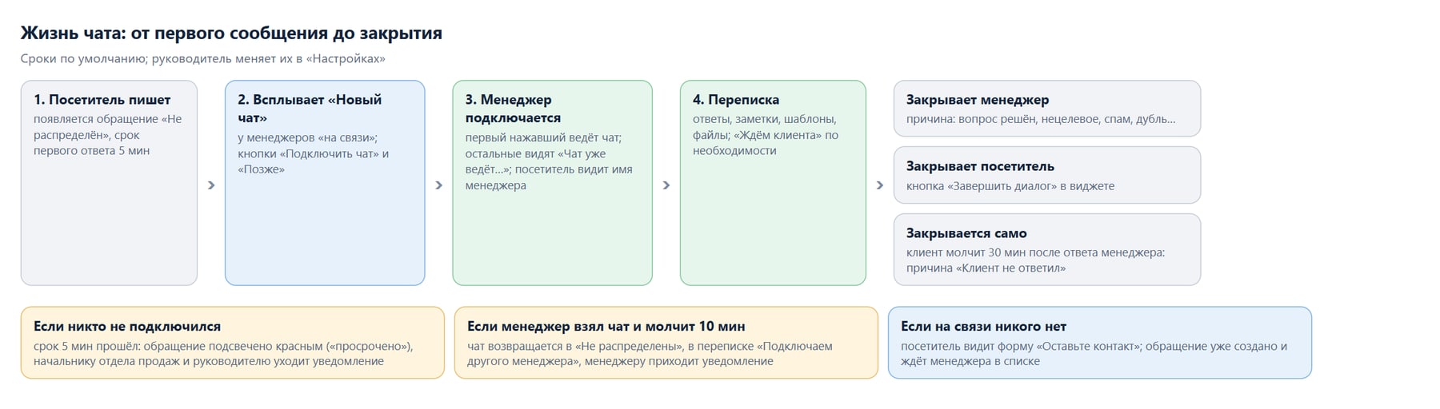1440x409 pixels.
Task: Select the 'Закрывает менеджер' card
Action: [x=1046, y=109]
